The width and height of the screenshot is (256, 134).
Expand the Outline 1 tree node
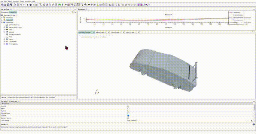2,17
